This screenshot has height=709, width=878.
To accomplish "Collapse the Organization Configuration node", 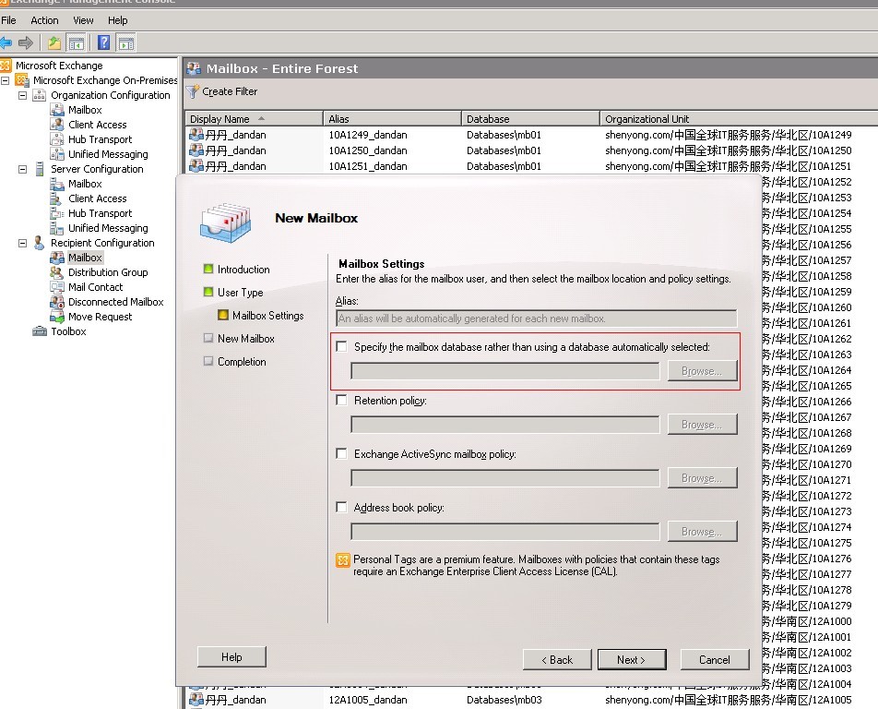I will (x=22, y=95).
